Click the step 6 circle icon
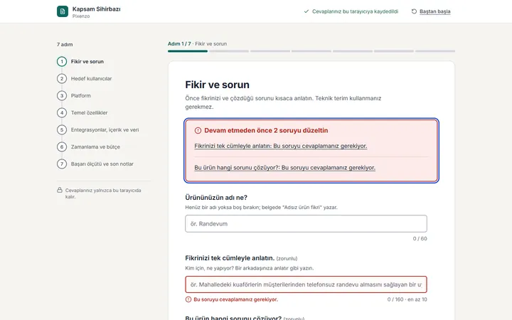Screen dimensions: 512x320 (x=62, y=146)
